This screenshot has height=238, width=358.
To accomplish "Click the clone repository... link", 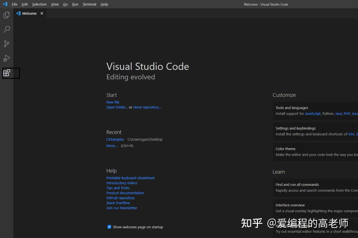I will 147,107.
